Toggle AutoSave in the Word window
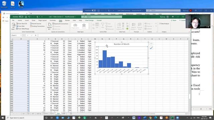Image resolution: width=214 pixels, height=120 pixels. (94, 10)
